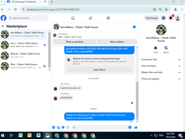Screen dimensions: 185x139
Task: Expand Chat members section
Action: click(161, 66)
